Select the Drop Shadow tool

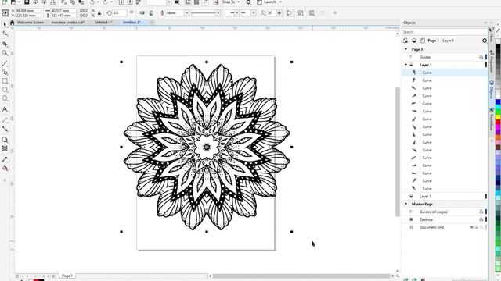tap(5, 140)
